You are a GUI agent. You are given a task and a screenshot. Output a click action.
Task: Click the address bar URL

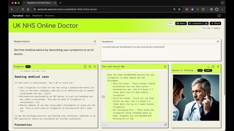tap(67, 9)
